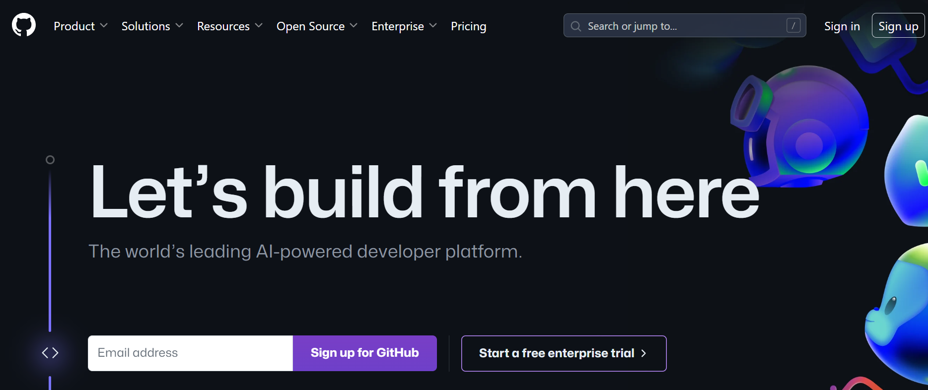Expand the Enterprise dropdown chevron
The width and height of the screenshot is (928, 390).
[433, 25]
